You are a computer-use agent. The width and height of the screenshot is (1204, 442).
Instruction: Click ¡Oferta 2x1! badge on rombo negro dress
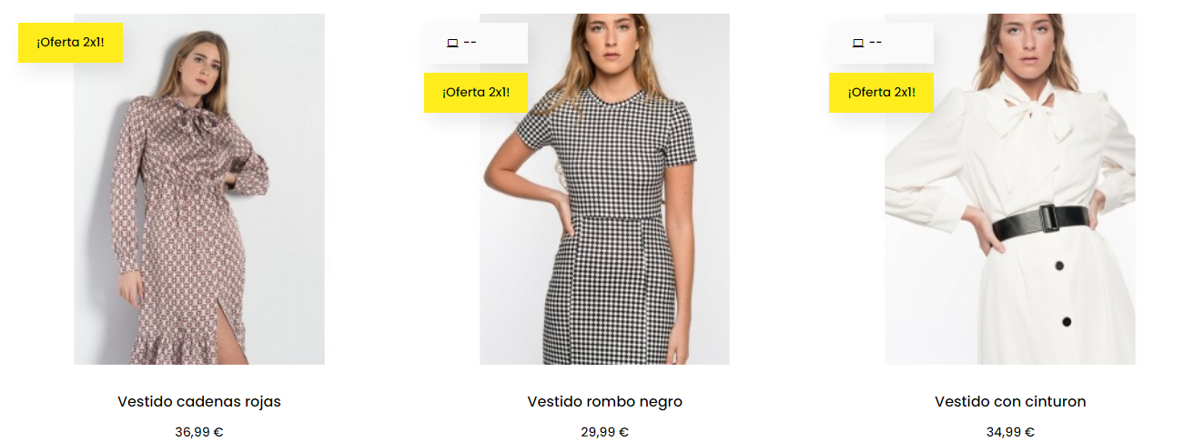click(476, 93)
